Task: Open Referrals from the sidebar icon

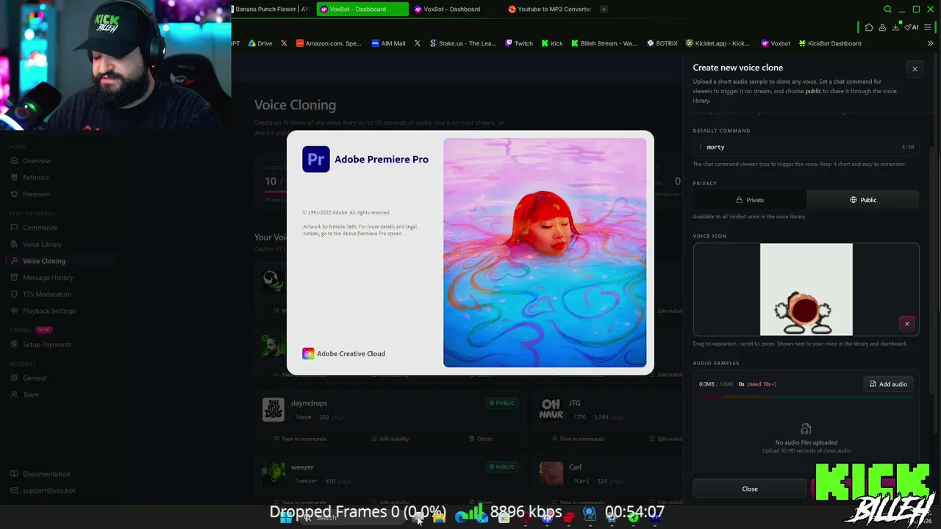Action: click(x=15, y=177)
